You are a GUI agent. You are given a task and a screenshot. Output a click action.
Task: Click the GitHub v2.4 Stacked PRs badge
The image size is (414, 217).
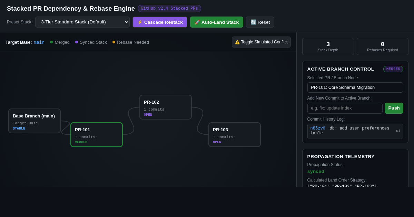[169, 9]
